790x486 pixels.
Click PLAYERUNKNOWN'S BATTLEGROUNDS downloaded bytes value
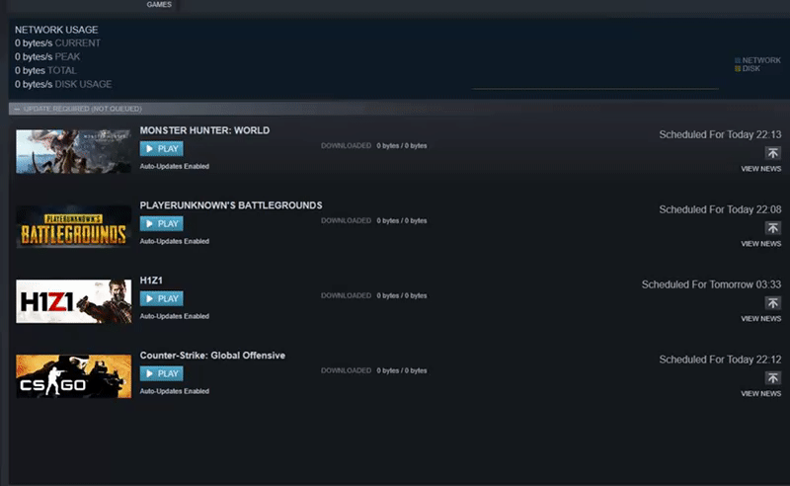(x=402, y=221)
